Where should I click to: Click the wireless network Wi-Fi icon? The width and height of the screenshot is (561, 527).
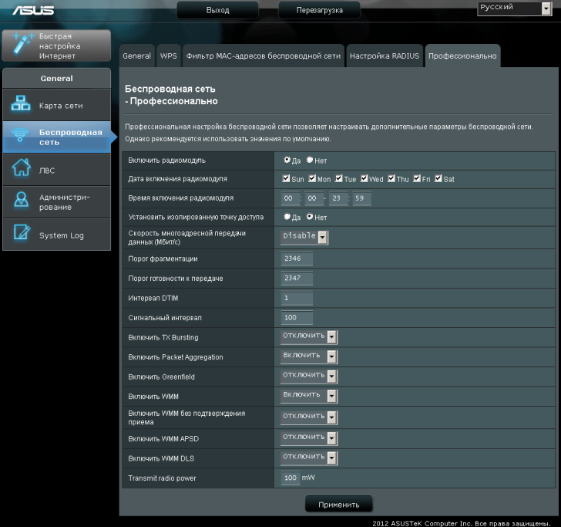[20, 137]
